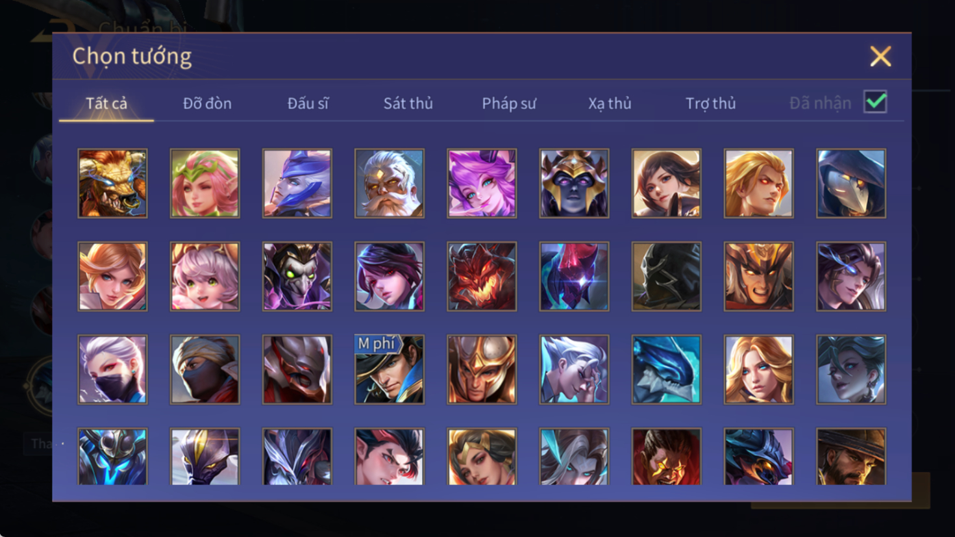Toggle the 'Đã nhận' checkbox
Screen dimensions: 955x537
875,102
